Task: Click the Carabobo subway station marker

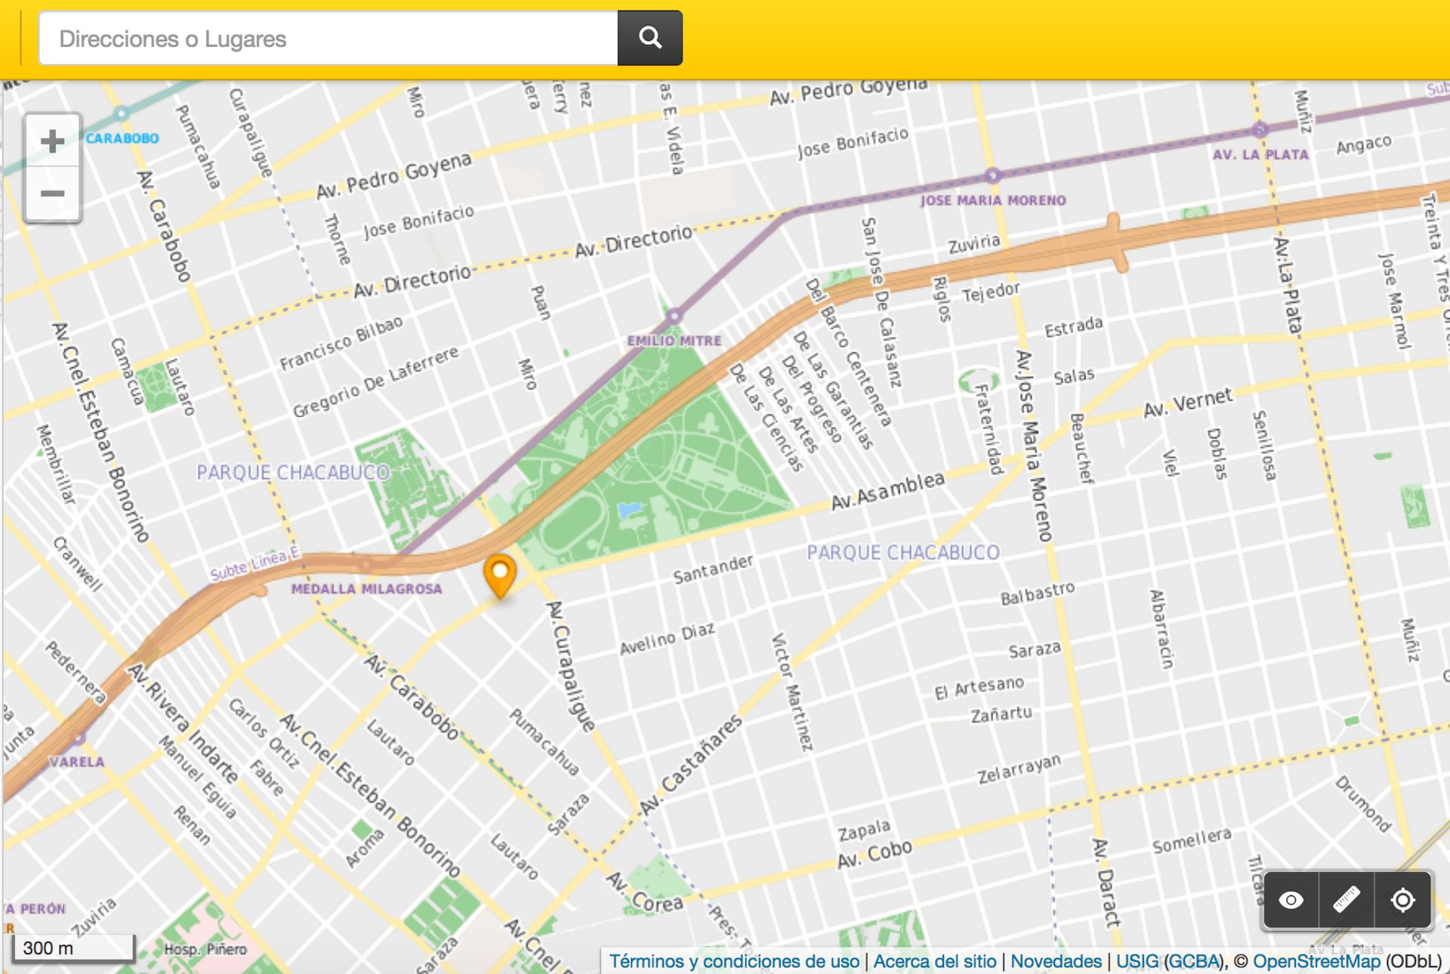Action: (121, 113)
